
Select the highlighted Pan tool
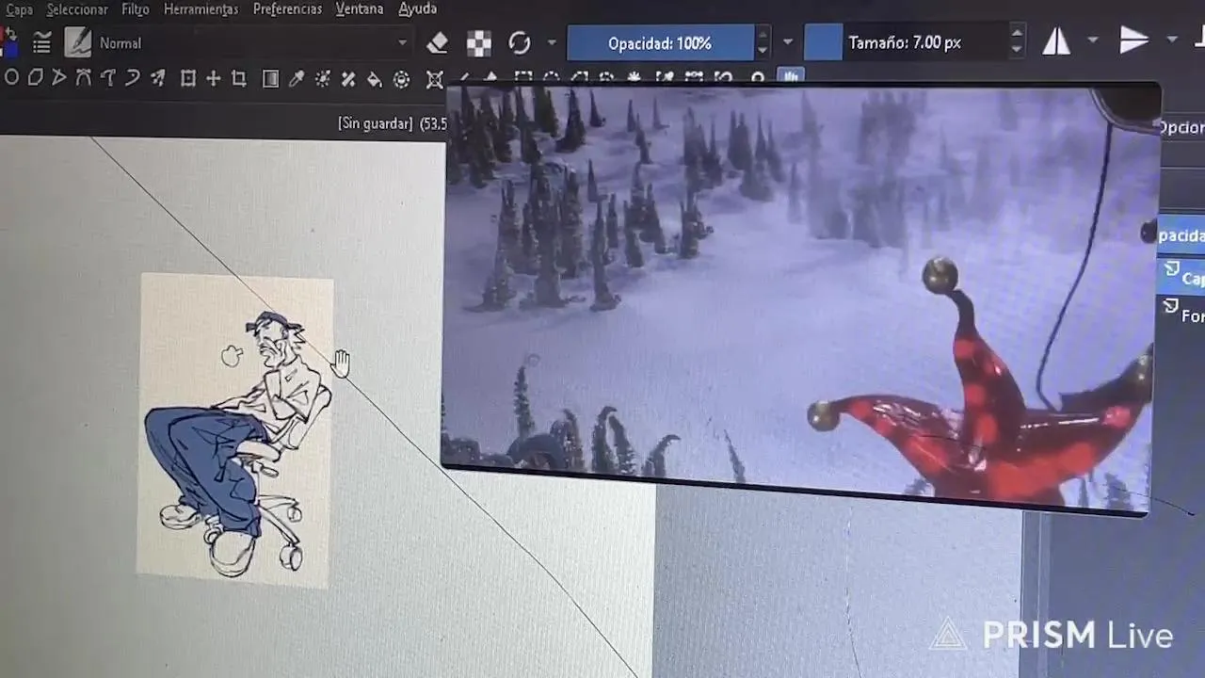pyautogui.click(x=790, y=75)
